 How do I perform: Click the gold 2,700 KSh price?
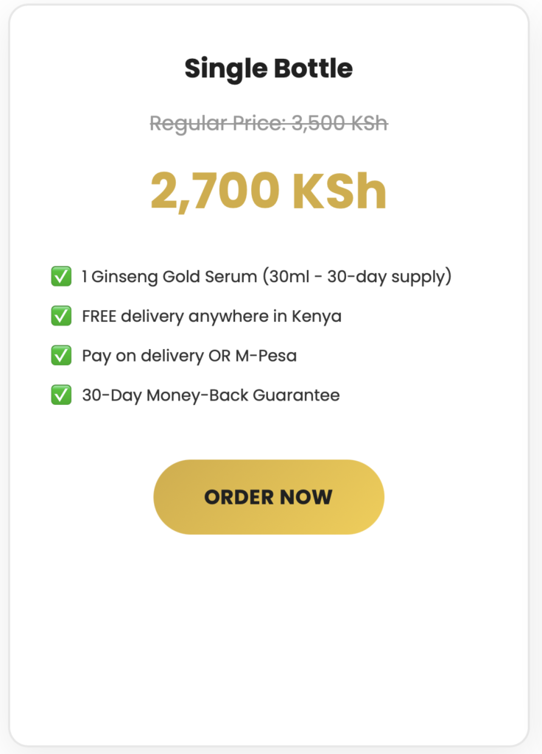tap(269, 191)
